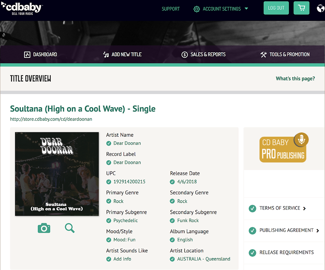Click checkmark beside Terms of Service

click(253, 209)
